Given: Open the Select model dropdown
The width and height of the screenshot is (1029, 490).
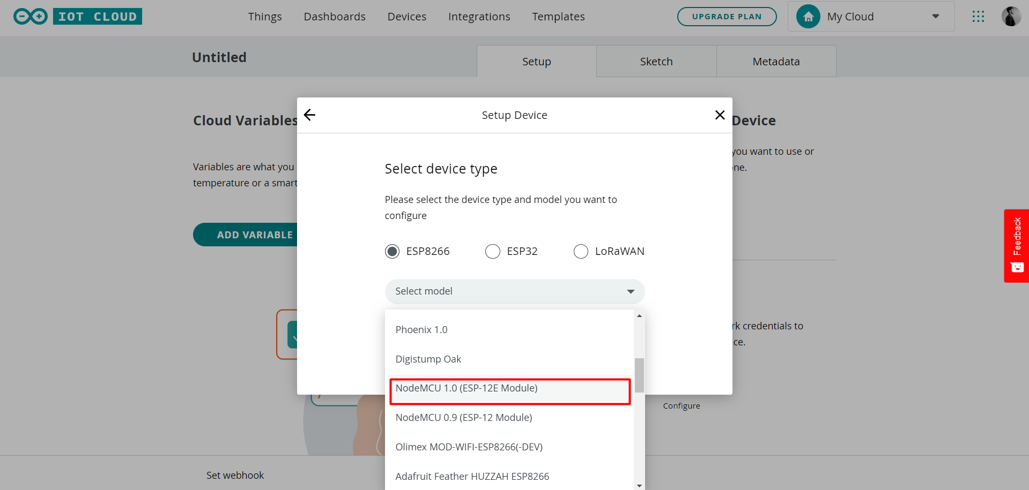Looking at the screenshot, I should tap(515, 291).
